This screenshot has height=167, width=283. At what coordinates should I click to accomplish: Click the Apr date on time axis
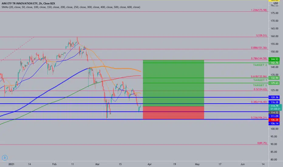[149, 164]
